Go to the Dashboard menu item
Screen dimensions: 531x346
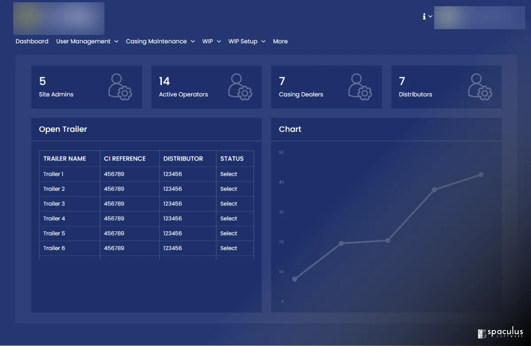click(x=32, y=41)
